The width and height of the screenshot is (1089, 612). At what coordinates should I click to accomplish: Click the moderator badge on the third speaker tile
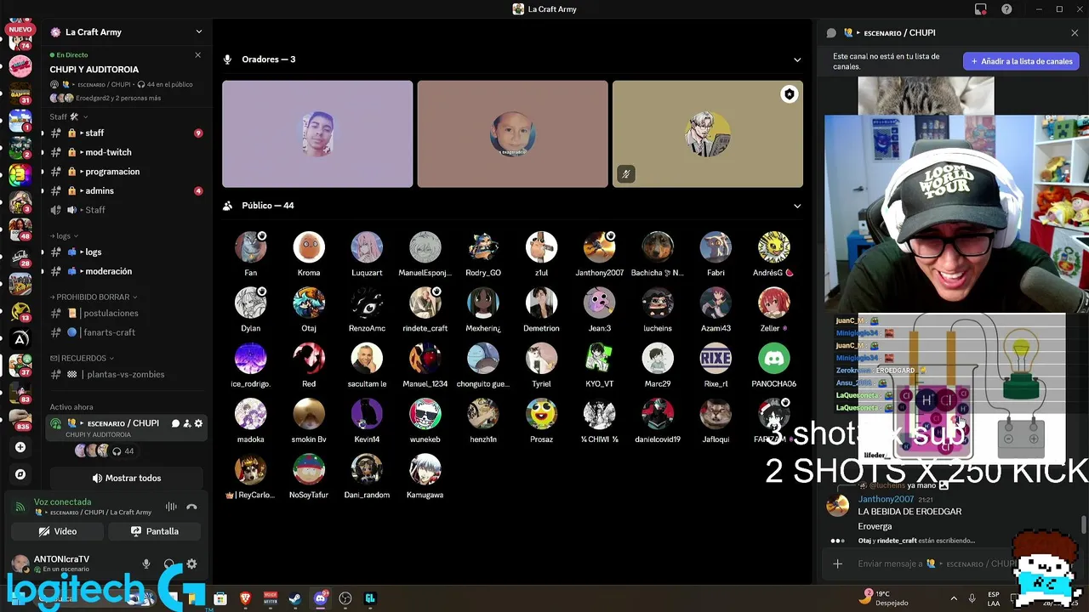790,94
